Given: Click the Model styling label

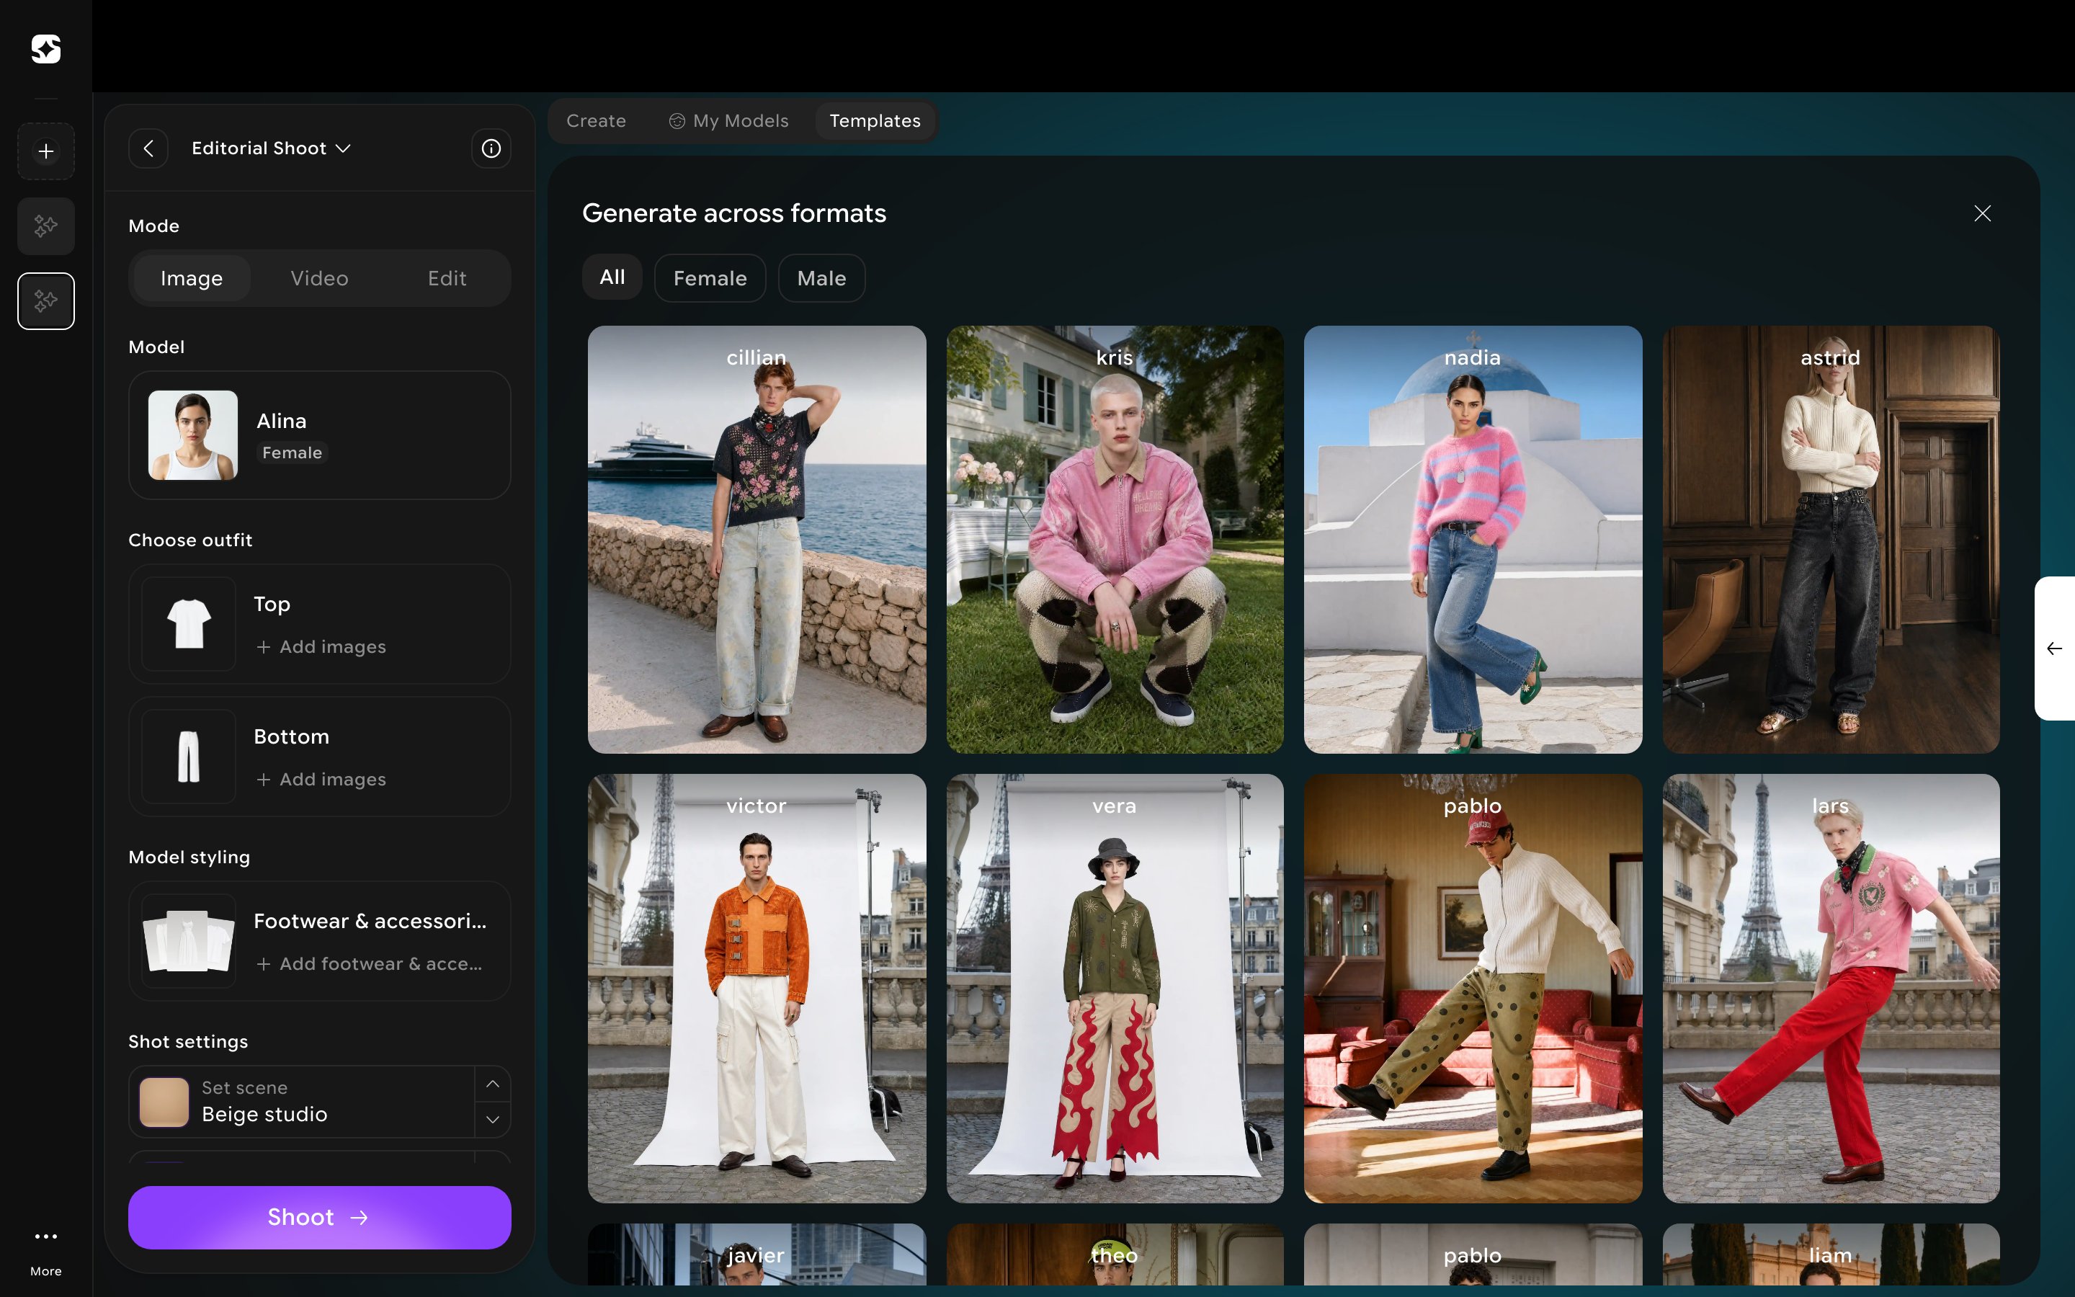Looking at the screenshot, I should pos(189,857).
